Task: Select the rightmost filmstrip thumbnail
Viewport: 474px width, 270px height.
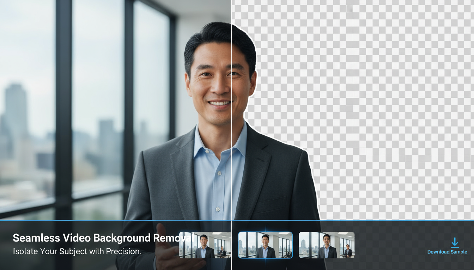Action: click(x=326, y=245)
